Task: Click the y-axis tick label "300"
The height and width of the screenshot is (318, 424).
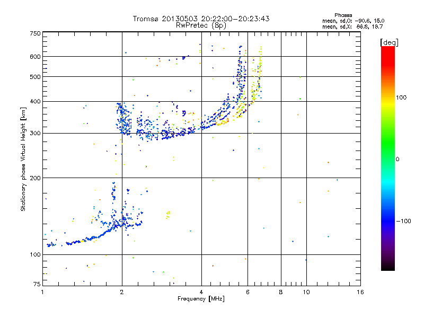Action: (x=35, y=133)
